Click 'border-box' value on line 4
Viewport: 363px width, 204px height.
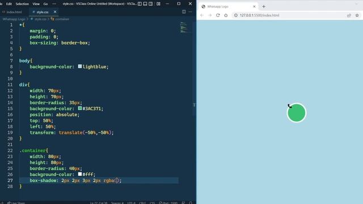[x=74, y=43]
